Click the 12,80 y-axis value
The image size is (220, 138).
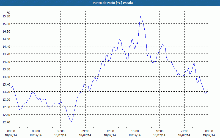point(6,107)
